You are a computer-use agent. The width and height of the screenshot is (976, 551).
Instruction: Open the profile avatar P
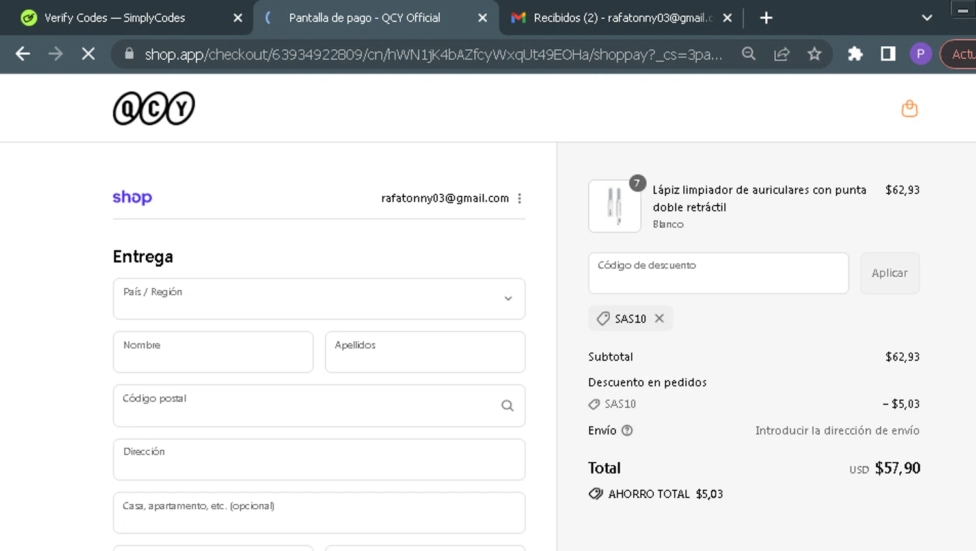[920, 54]
